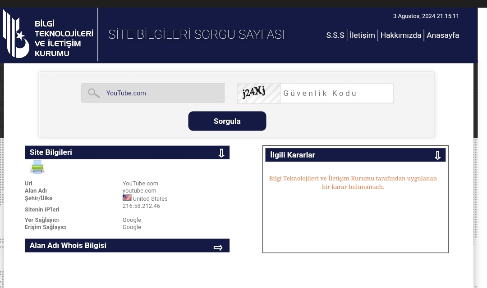Screen dimensions: 487x288
Task: Click the magnifier search icon
Action: 94,93
